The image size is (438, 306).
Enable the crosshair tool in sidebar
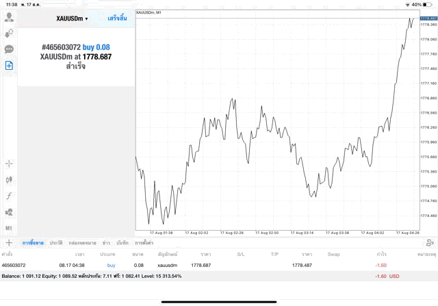pyautogui.click(x=9, y=164)
